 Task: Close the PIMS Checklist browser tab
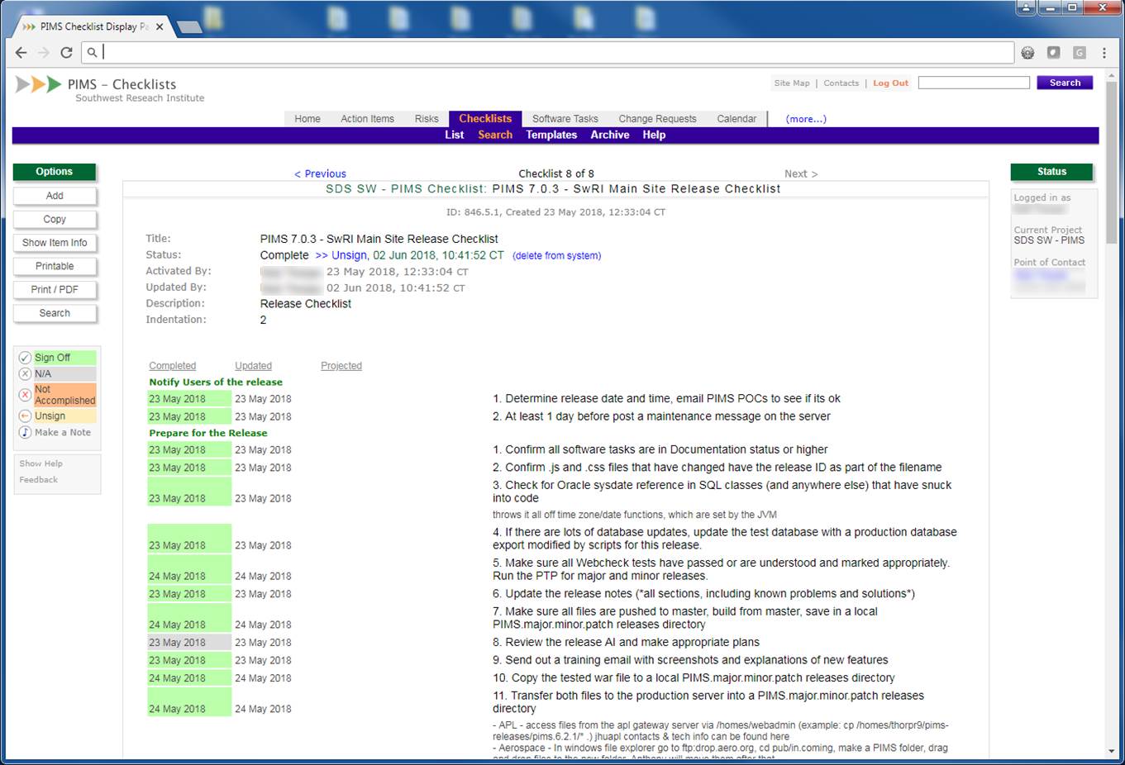click(160, 26)
